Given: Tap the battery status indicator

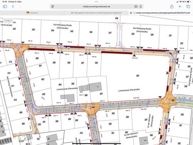Looking at the screenshot, I should click(189, 2).
